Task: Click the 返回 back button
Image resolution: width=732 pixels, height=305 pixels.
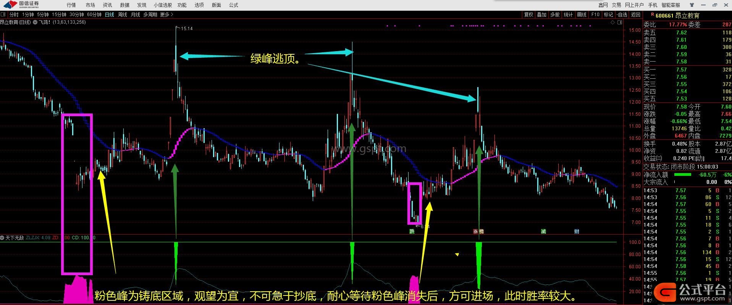Action: coord(636,15)
